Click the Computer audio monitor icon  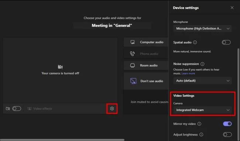[x=133, y=42]
